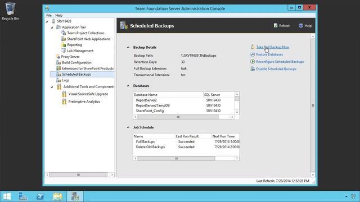
Task: Click the Reporting node icon
Action: coord(64,45)
